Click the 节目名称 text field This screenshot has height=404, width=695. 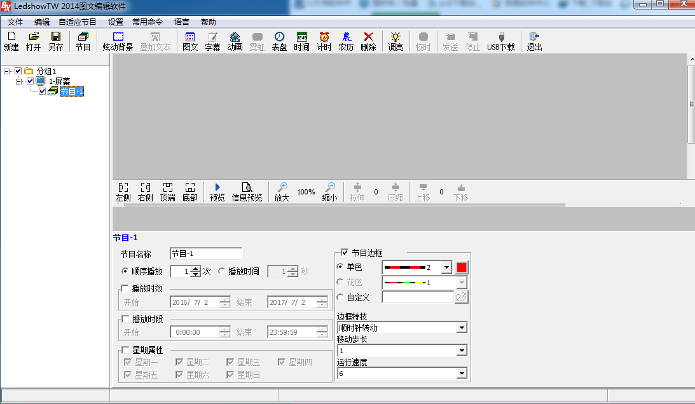pyautogui.click(x=205, y=254)
